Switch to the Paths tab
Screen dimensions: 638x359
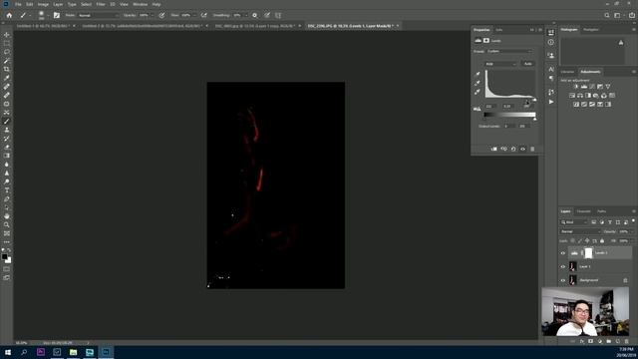pos(601,211)
